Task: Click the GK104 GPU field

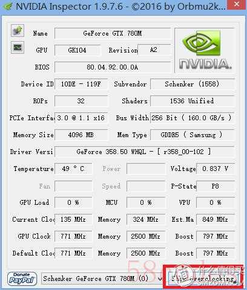Action: (x=77, y=50)
